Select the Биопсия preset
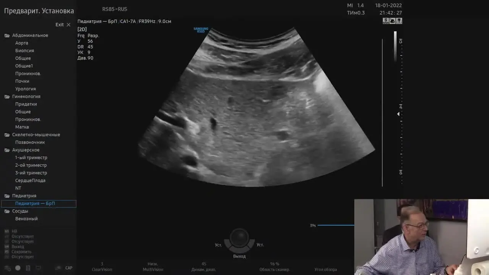 pos(24,51)
